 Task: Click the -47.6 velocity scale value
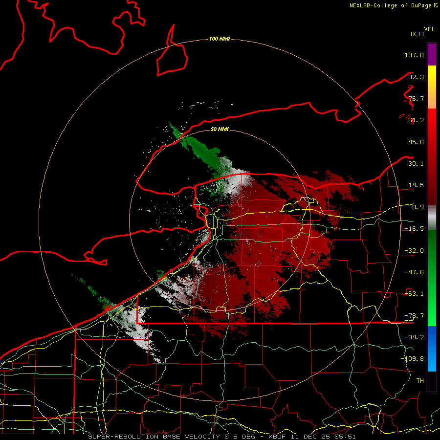point(414,272)
